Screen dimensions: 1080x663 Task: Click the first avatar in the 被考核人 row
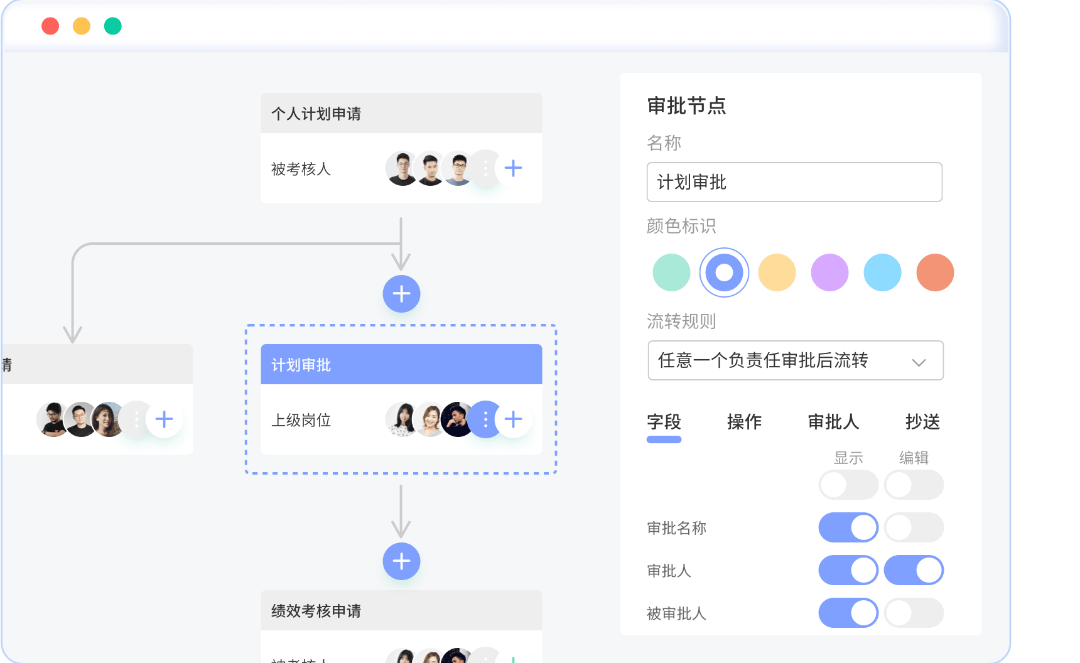click(x=400, y=168)
